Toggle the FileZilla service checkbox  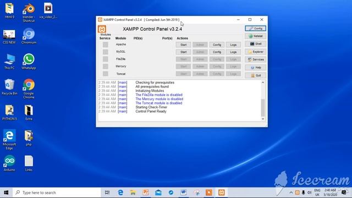point(105,59)
